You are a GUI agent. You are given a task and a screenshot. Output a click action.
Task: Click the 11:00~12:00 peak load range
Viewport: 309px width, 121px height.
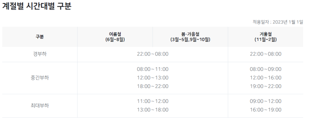click(153, 101)
